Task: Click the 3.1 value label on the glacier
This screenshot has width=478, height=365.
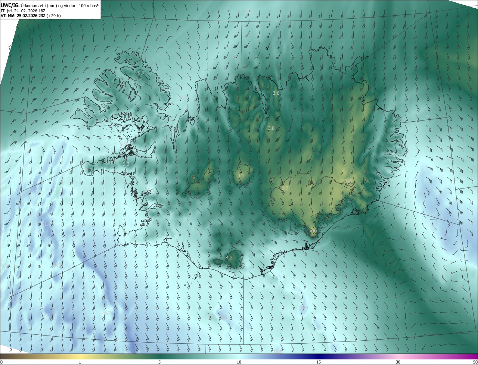Action: pos(241,176)
